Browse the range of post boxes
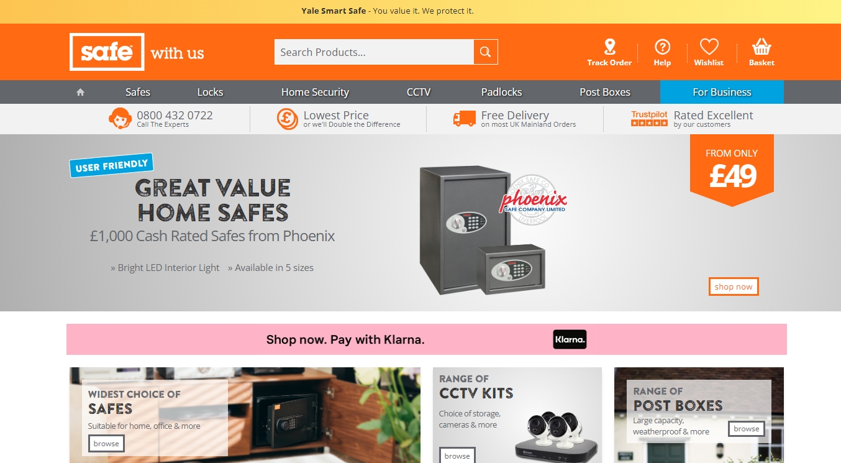Image resolution: width=841 pixels, height=463 pixels. pos(746,429)
